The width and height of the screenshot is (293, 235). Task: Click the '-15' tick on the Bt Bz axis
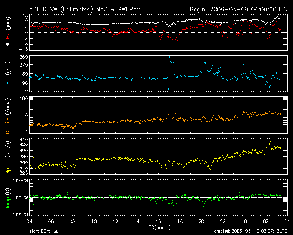pos(23,49)
